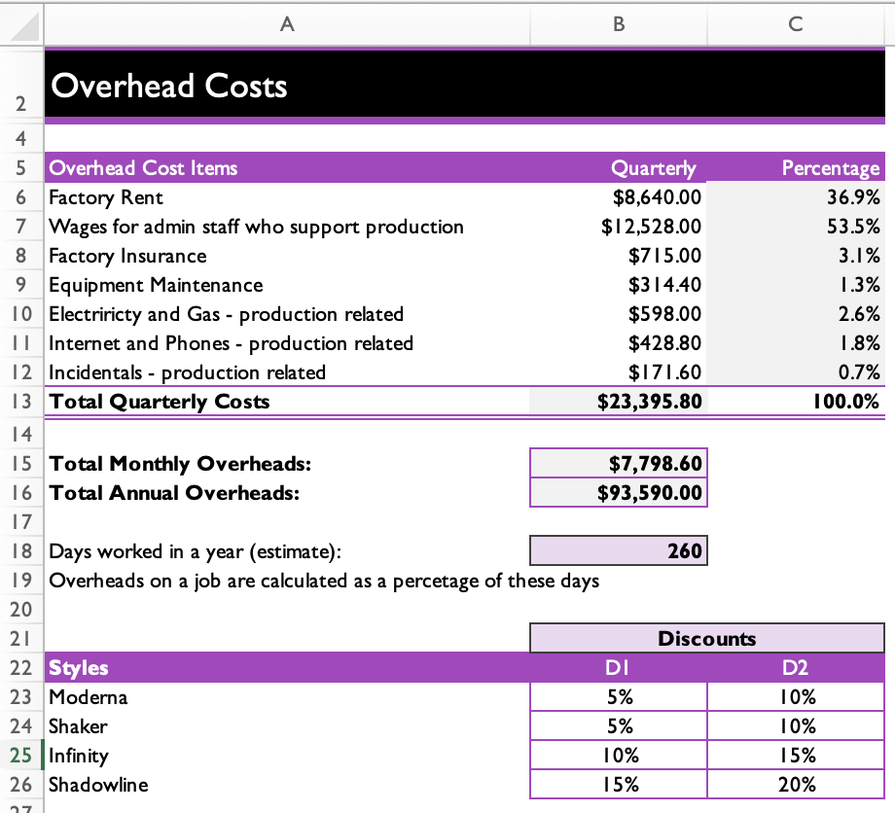Image resolution: width=895 pixels, height=813 pixels.
Task: Click the Percentage column heading cell
Action: (x=796, y=167)
